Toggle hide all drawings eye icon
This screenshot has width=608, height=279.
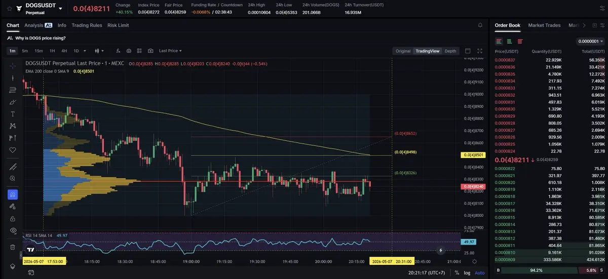pos(13,230)
